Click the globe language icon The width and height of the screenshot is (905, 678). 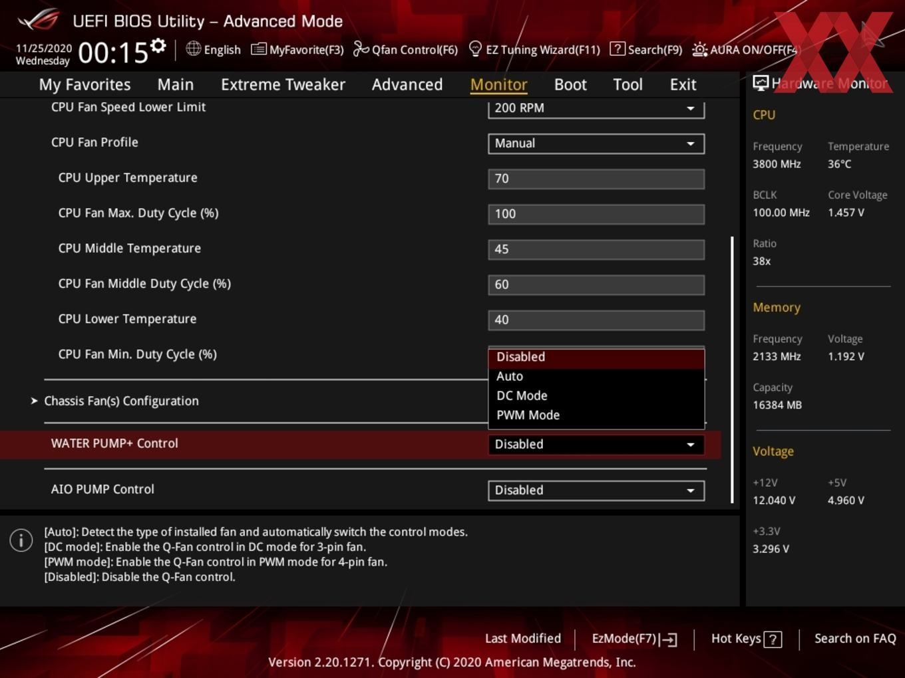[193, 49]
